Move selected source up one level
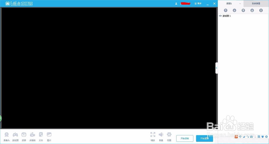Image resolution: width=269 pixels, height=144 pixels. click(226, 10)
